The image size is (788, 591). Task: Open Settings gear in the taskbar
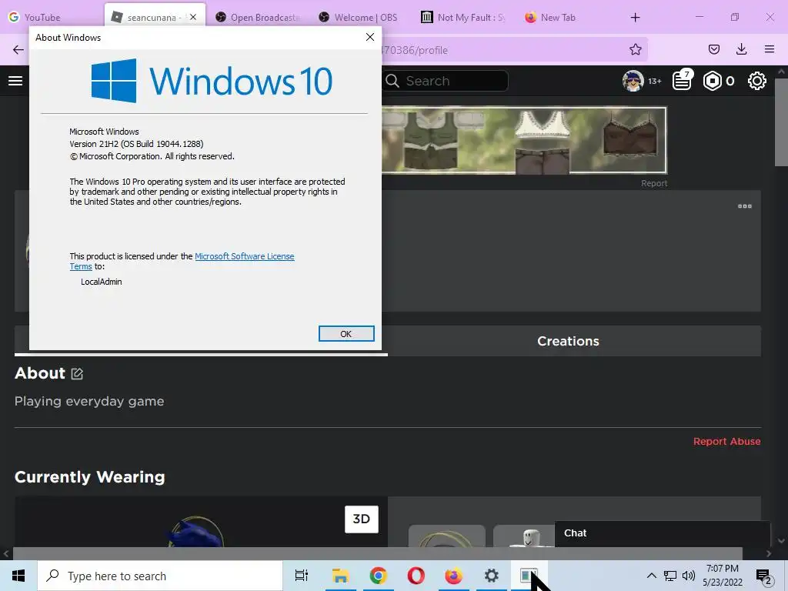(x=491, y=576)
